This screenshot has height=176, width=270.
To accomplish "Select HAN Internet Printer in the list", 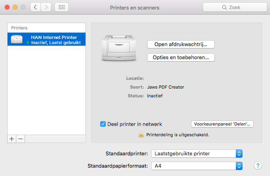I will (54, 37).
